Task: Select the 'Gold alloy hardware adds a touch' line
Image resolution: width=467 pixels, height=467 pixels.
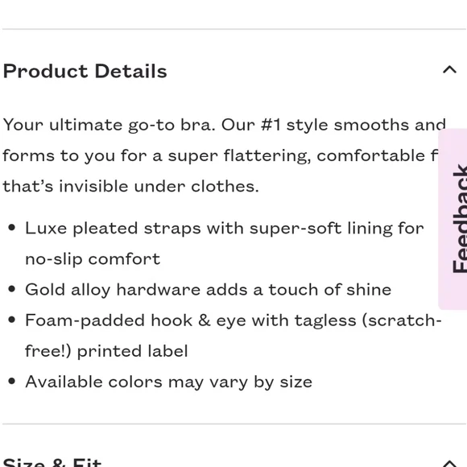Action: pos(209,290)
